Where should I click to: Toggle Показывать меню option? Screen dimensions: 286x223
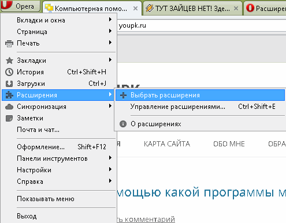(x=59, y=199)
